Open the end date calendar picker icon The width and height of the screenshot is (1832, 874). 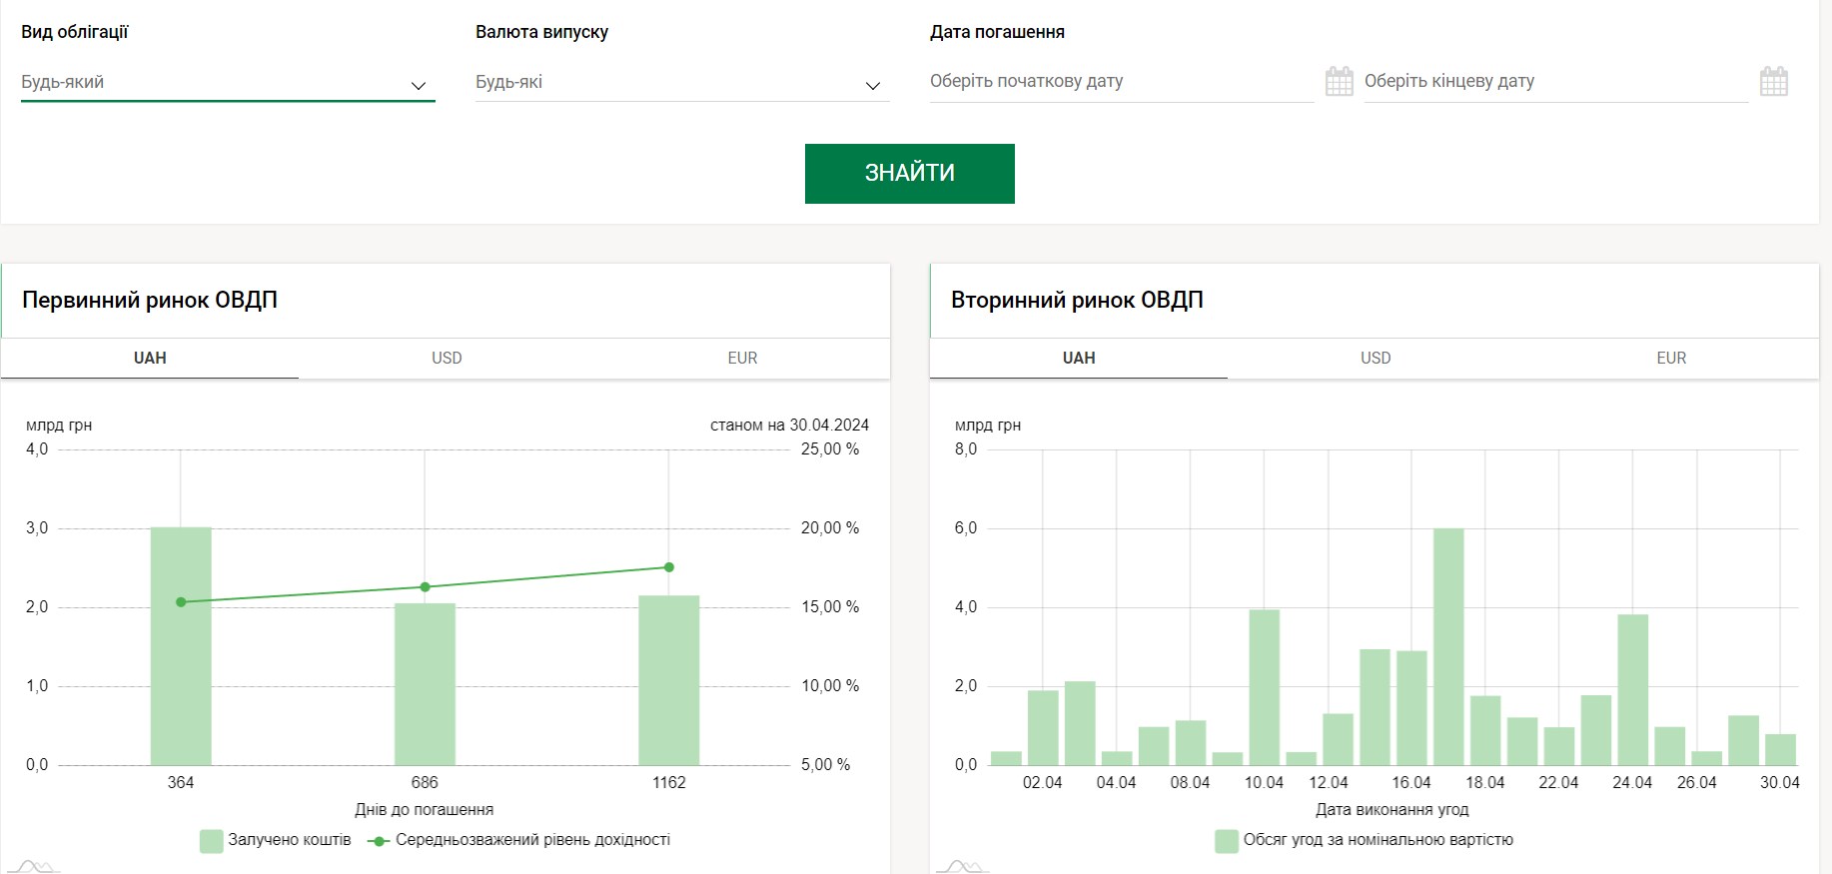pyautogui.click(x=1773, y=81)
